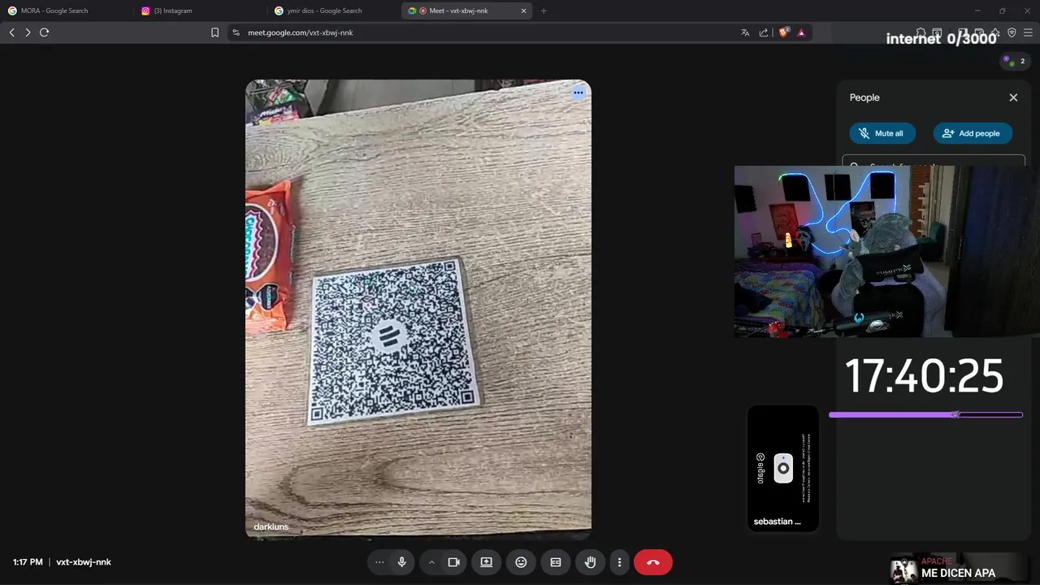Screen dimensions: 1040x585
Task: Open Brave VPN shield icon
Action: (x=1012, y=32)
